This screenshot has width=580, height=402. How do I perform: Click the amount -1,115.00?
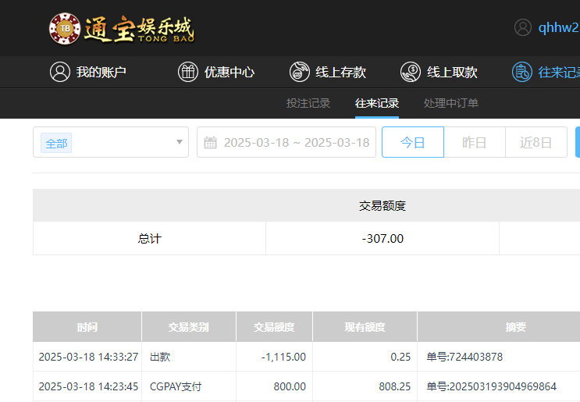click(x=283, y=357)
